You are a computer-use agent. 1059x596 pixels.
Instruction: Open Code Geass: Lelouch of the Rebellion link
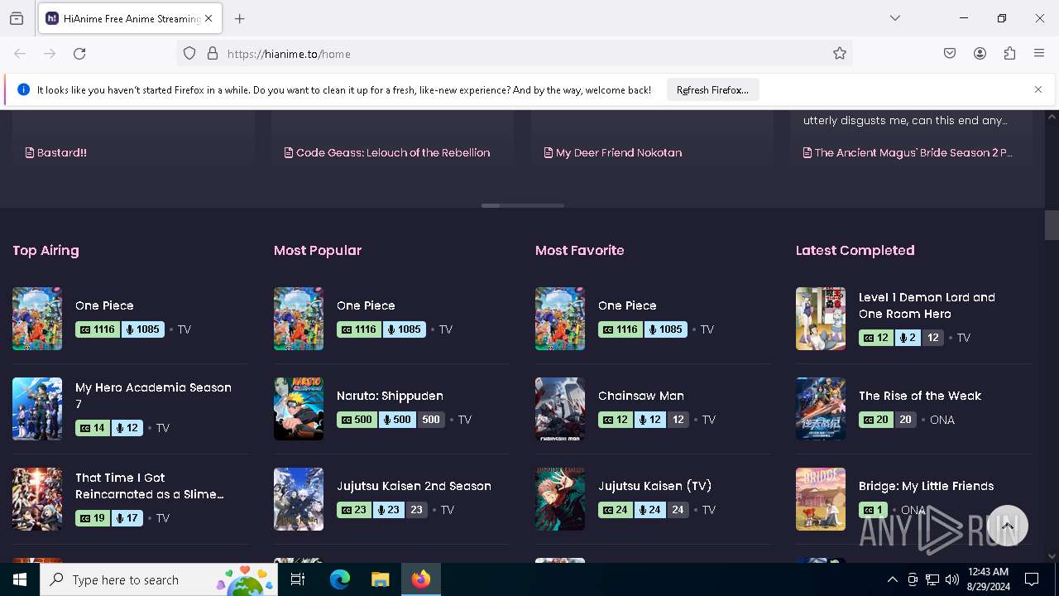tap(387, 152)
